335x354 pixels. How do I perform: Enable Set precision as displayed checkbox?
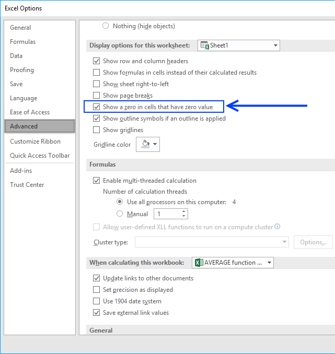pos(96,290)
